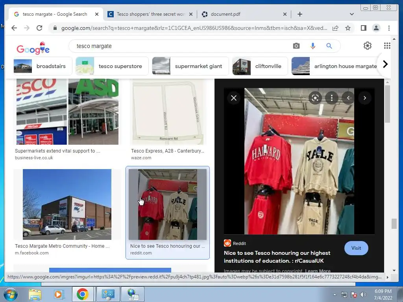403x302 pixels.
Task: Visit the Reddit source page
Action: point(356,248)
